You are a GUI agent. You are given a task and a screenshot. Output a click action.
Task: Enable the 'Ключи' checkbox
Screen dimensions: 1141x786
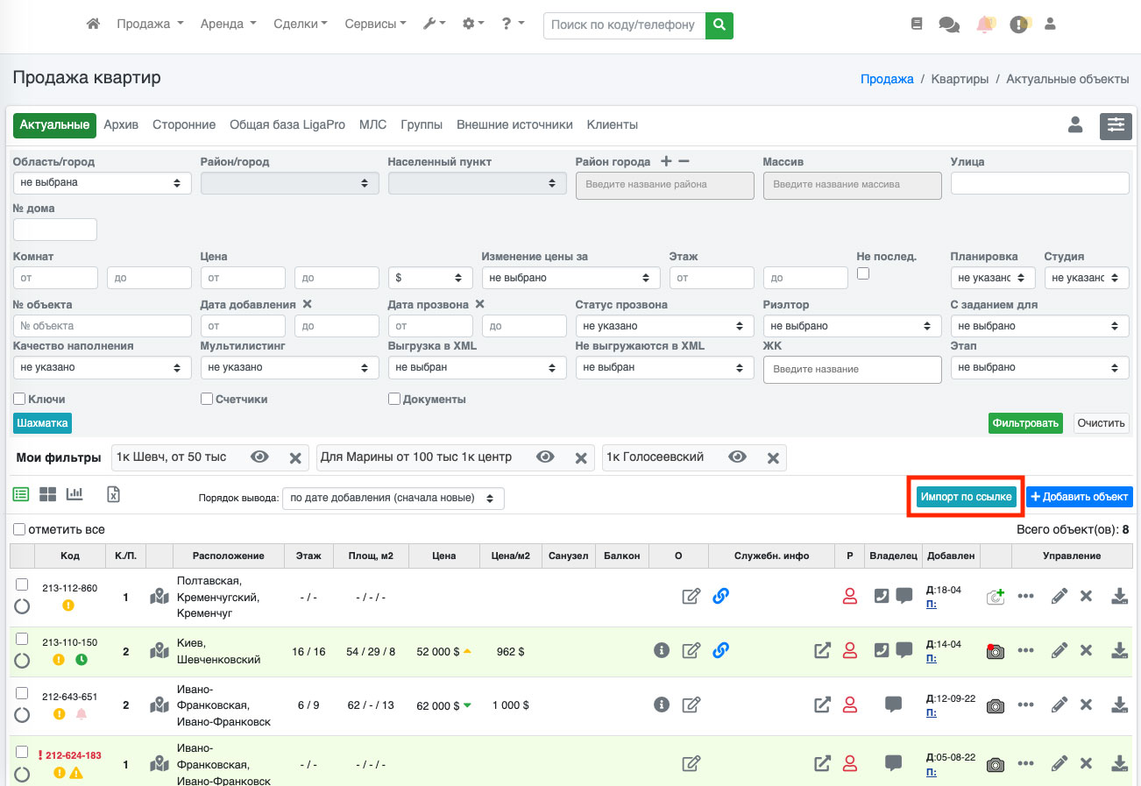pos(19,399)
